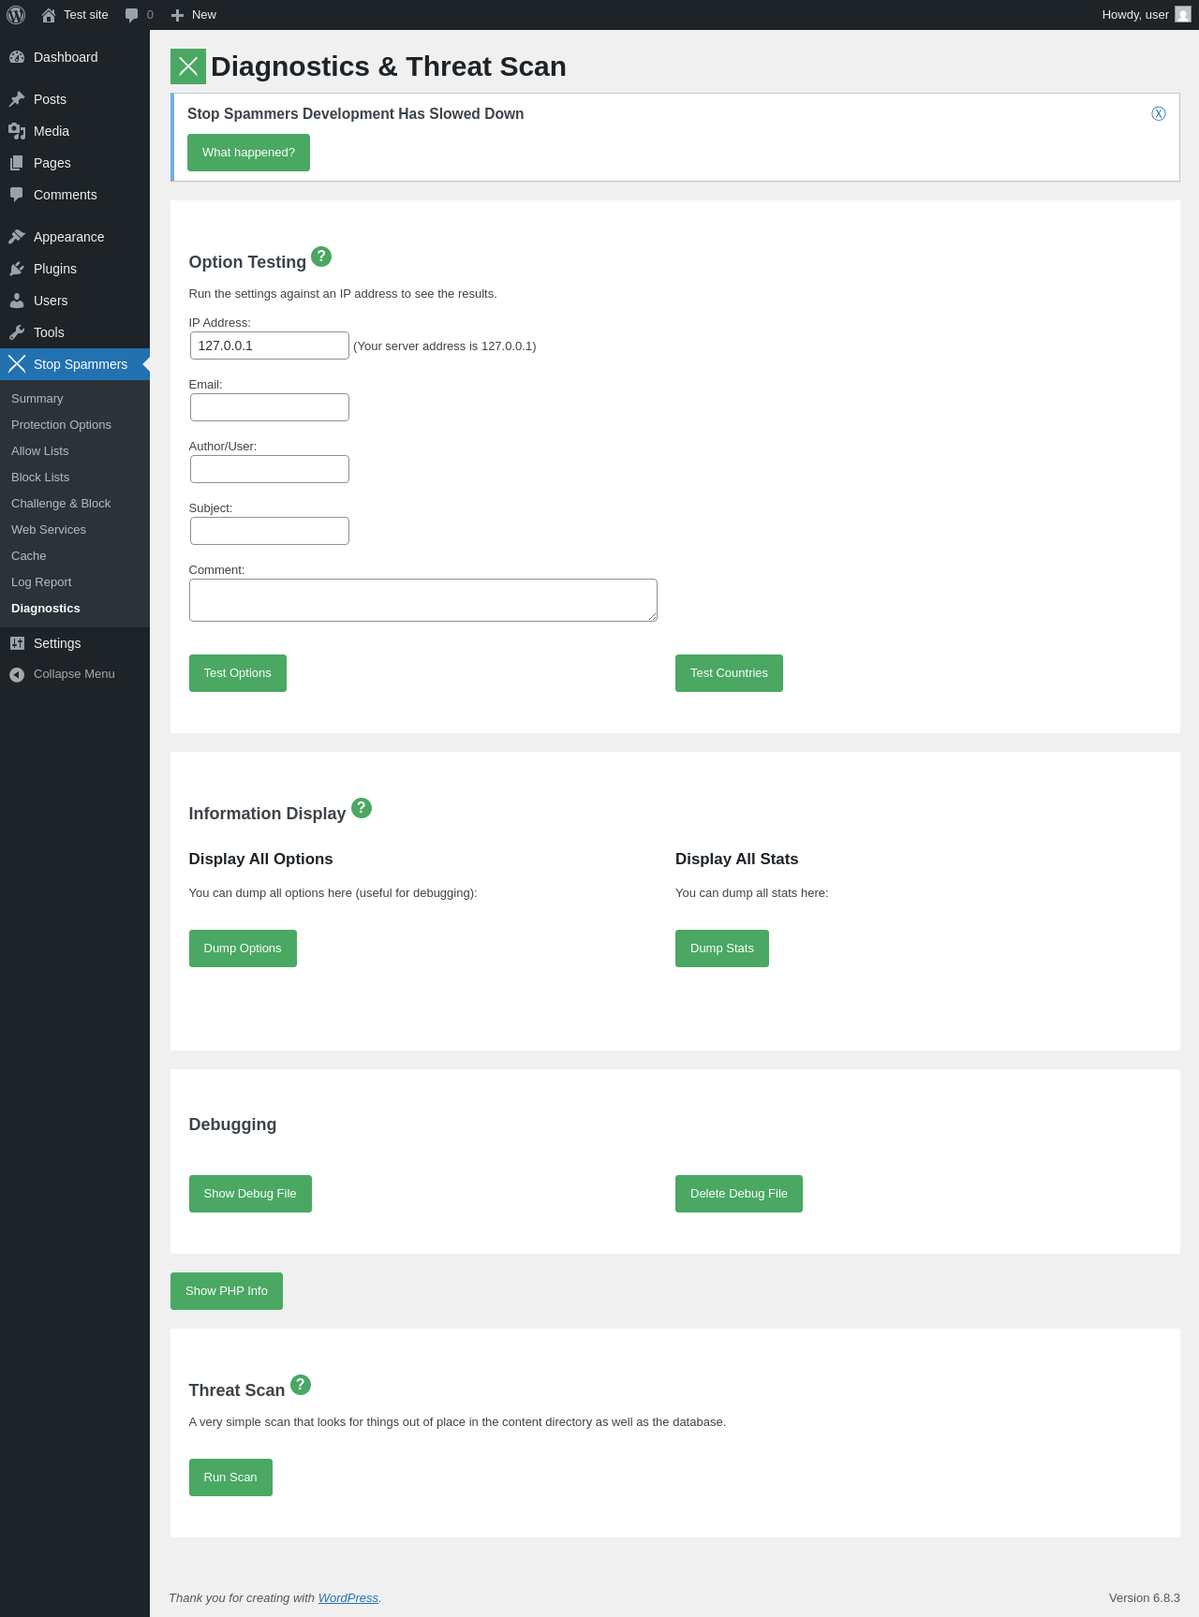This screenshot has width=1199, height=1617.
Task: Dismiss the development notice with the X icon
Action: coord(1159,113)
